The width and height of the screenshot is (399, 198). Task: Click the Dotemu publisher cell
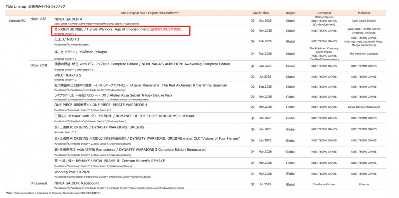364,184
